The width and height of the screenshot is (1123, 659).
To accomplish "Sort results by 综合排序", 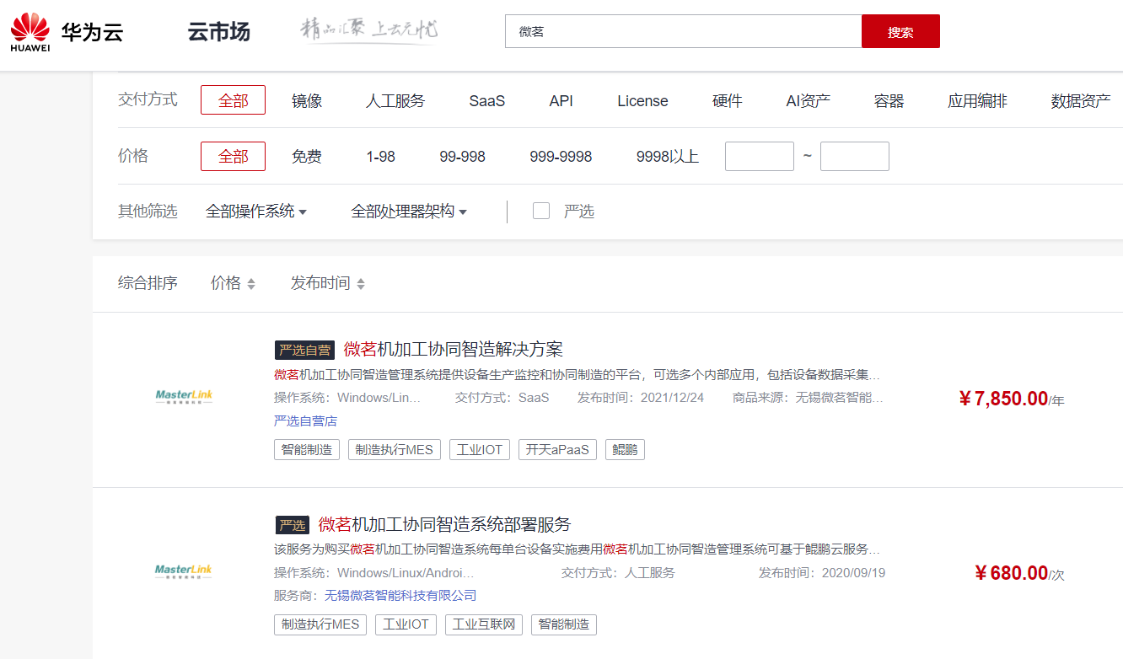I will pyautogui.click(x=148, y=283).
